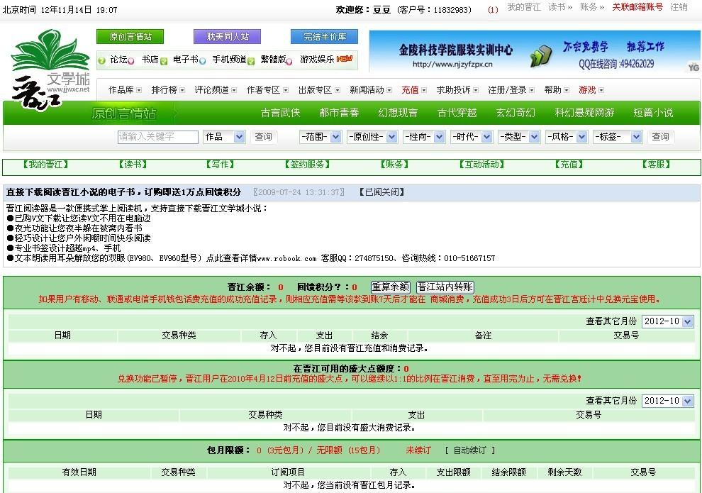Expand the 作者专区 menu
702x493 pixels.
coord(267,90)
